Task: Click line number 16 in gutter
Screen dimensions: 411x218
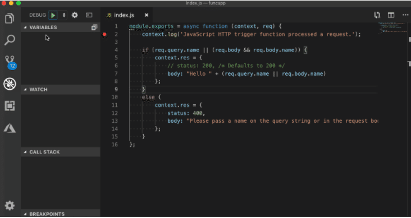Action: click(x=115, y=145)
